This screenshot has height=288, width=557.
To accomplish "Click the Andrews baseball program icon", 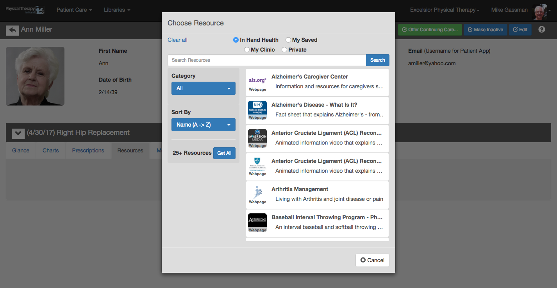I will click(257, 221).
